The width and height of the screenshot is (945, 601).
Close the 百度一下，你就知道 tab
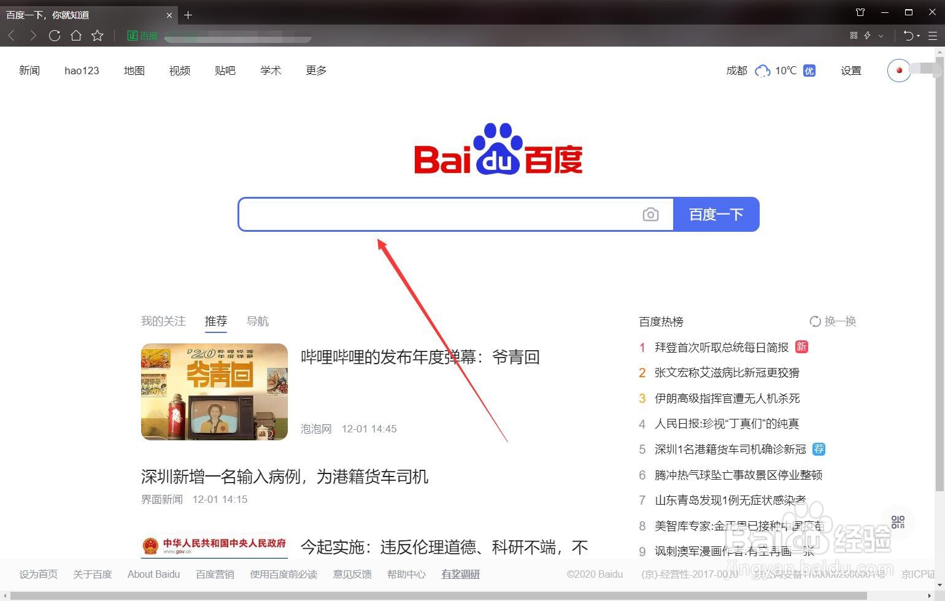[169, 15]
